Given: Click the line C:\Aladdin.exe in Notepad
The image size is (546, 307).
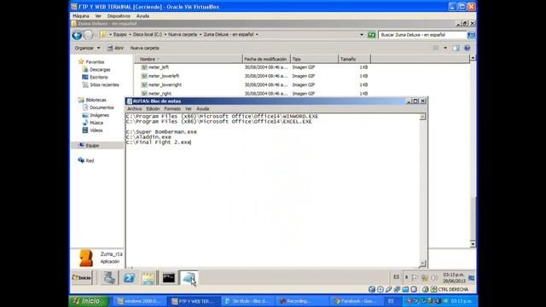Looking at the screenshot, I should coord(148,137).
